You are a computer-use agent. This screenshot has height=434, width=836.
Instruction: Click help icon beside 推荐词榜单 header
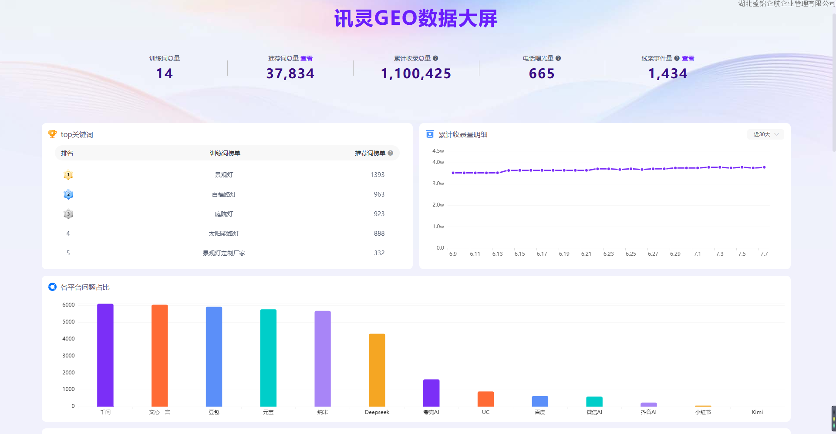(391, 153)
